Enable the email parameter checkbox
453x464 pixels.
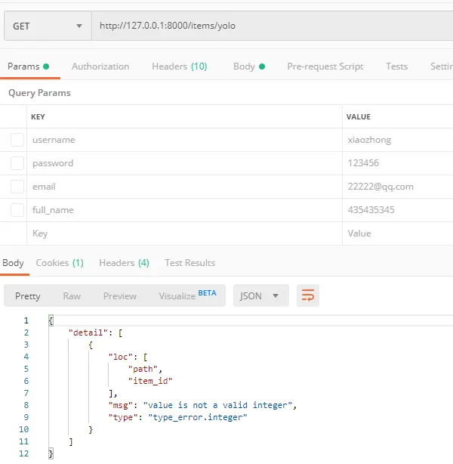17,187
